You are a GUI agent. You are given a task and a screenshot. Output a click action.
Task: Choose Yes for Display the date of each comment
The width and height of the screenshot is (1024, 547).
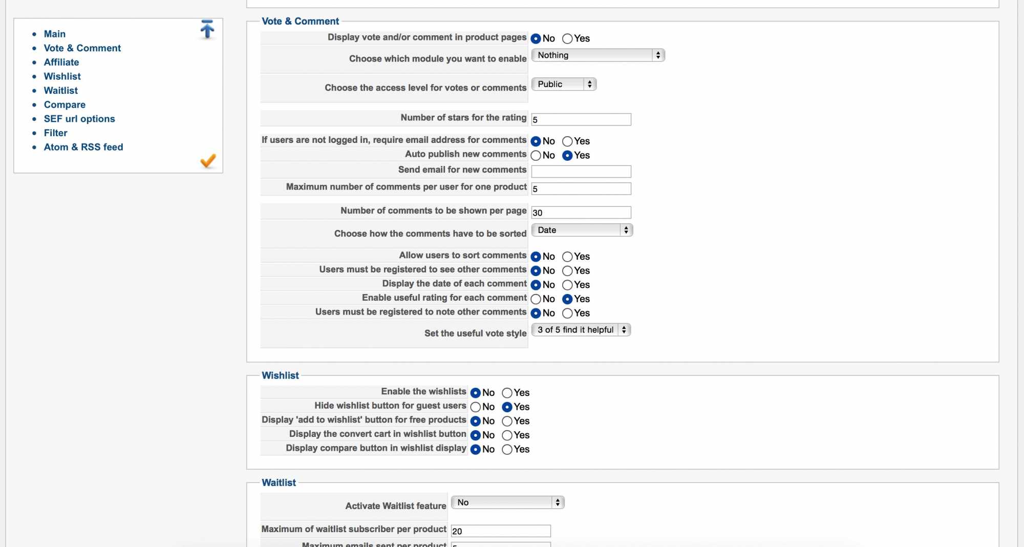pos(567,285)
